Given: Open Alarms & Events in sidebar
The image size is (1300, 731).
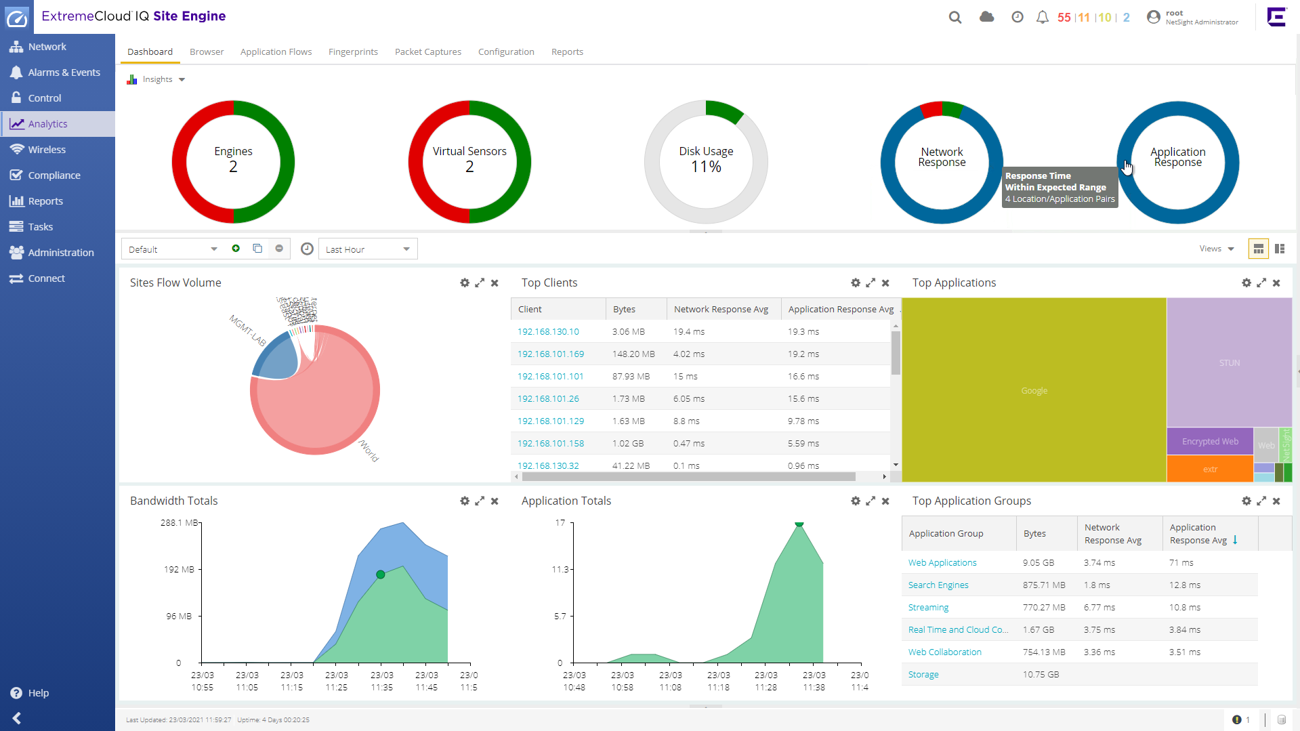Looking at the screenshot, I should pos(58,72).
